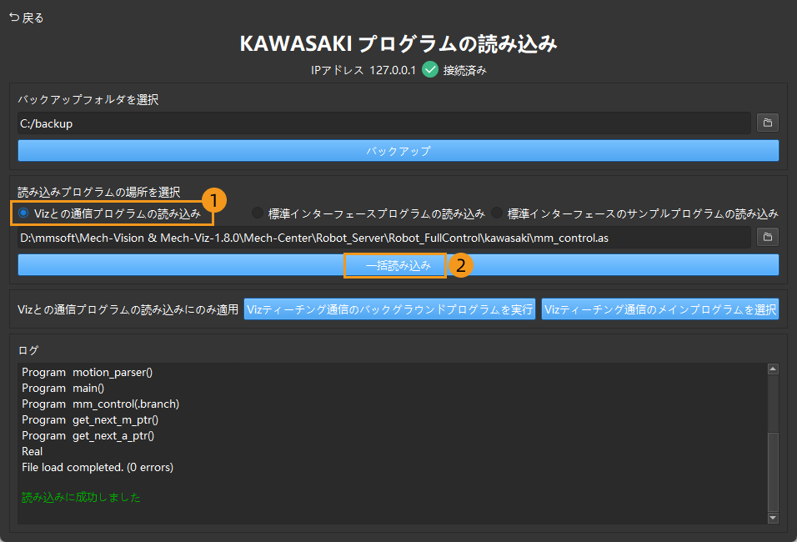Click the 接続済み status text
The height and width of the screenshot is (542, 797).
pyautogui.click(x=464, y=70)
